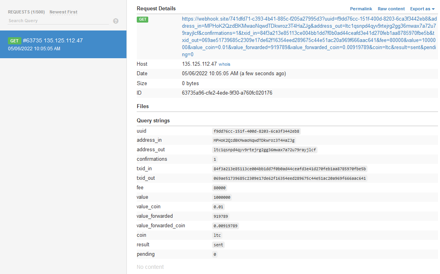View Raw content of the request
440x274 pixels.
(x=391, y=9)
